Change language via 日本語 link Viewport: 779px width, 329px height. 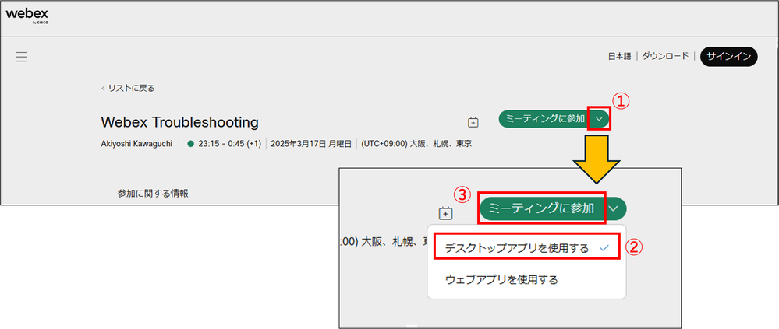[619, 56]
